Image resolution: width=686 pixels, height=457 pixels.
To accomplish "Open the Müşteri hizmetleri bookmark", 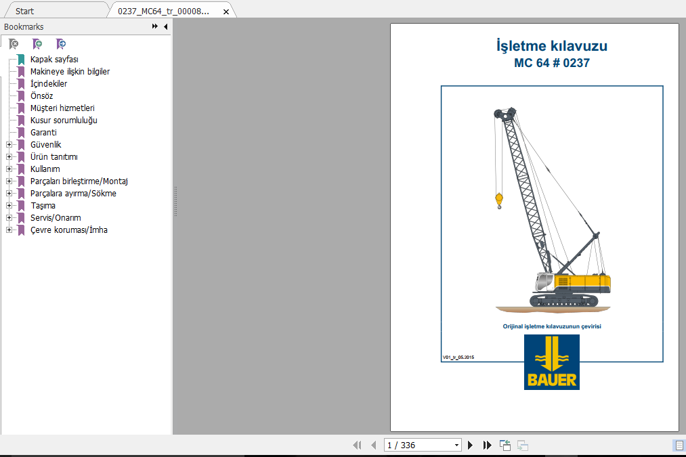I will click(62, 108).
